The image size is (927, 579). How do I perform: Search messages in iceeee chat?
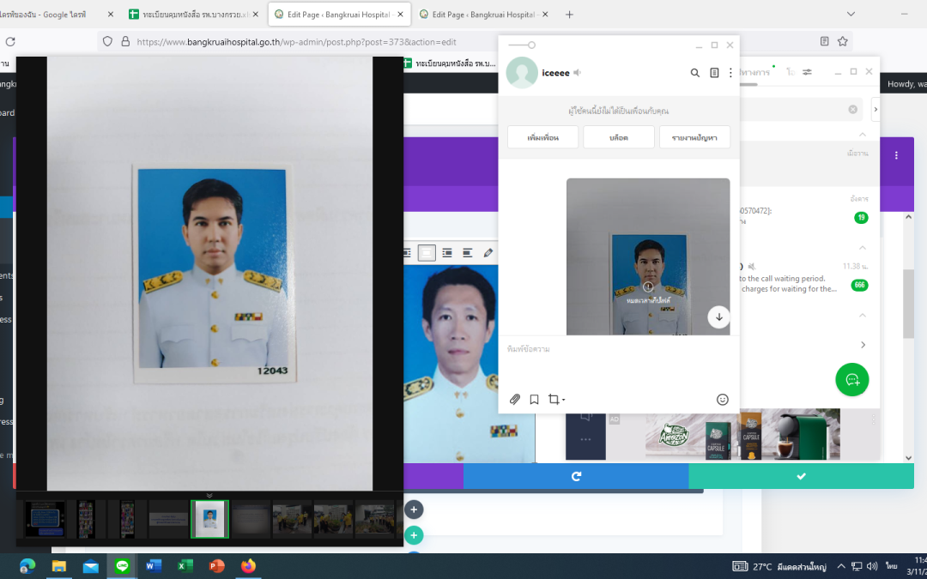tap(695, 73)
